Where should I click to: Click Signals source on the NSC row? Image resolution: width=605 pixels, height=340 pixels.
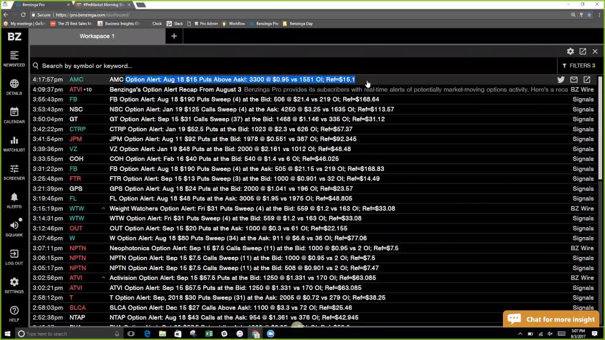(x=583, y=109)
